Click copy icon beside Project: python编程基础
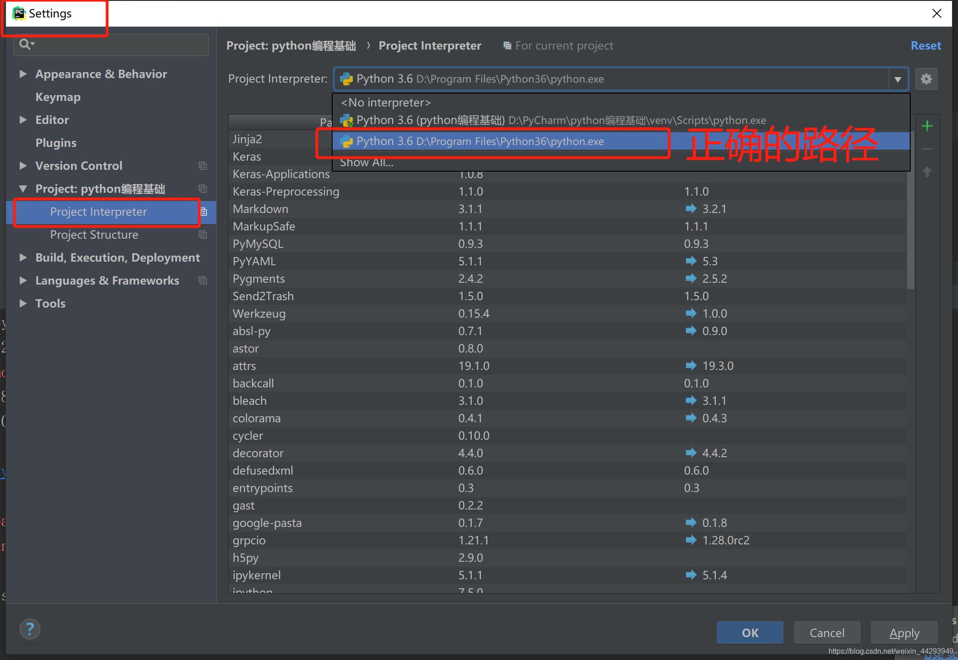Image resolution: width=958 pixels, height=660 pixels. pyautogui.click(x=203, y=189)
